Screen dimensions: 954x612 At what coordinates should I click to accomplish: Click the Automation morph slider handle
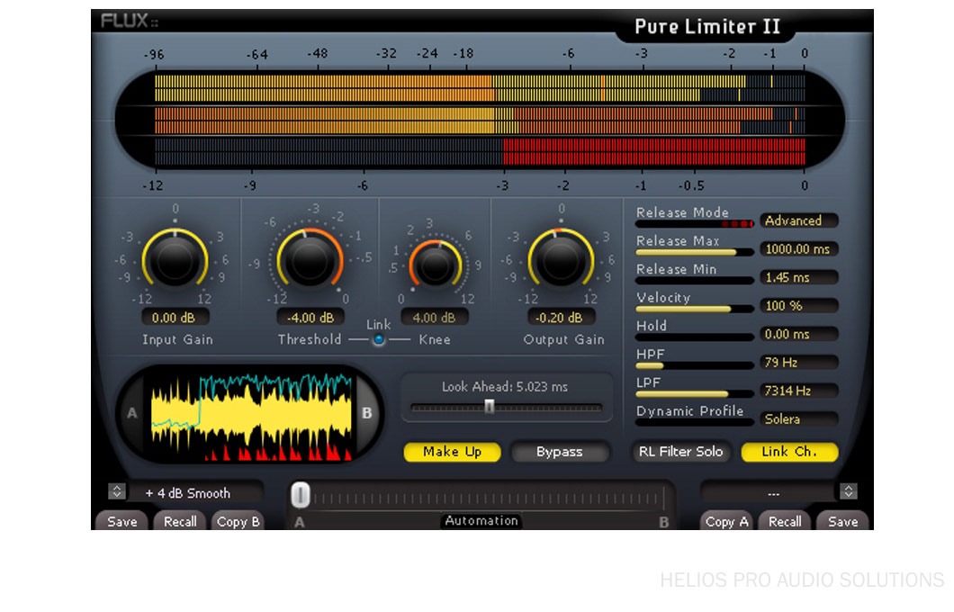point(301,495)
